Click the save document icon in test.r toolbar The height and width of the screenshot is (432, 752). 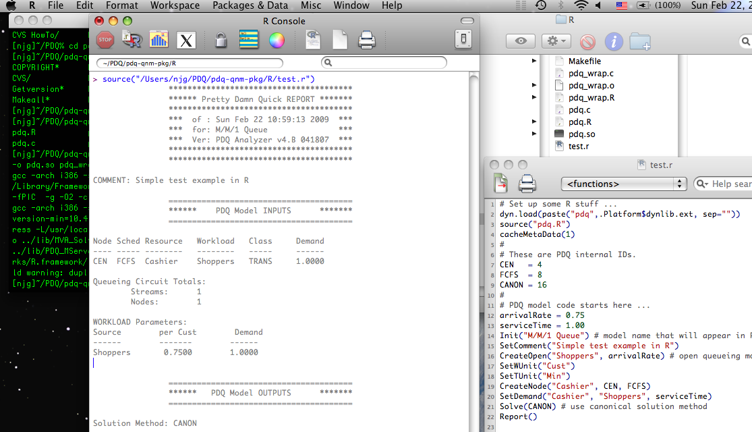[x=500, y=184]
